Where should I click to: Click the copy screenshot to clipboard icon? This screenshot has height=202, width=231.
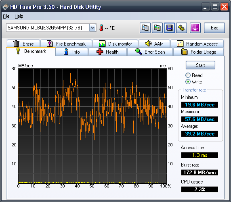click(157, 28)
